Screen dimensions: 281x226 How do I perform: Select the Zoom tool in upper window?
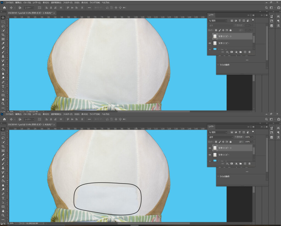(x=3, y=104)
